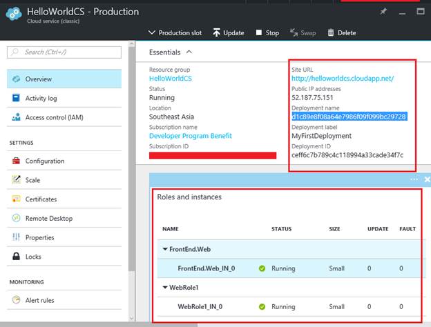This screenshot has height=327, width=431.
Task: Click the Activity log book icon
Action: coord(16,98)
